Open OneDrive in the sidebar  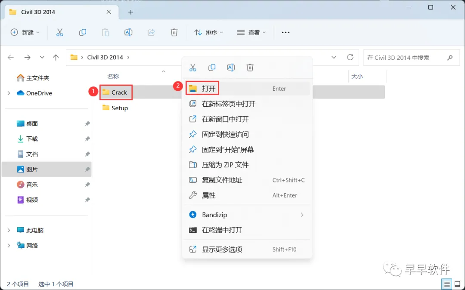pos(34,93)
